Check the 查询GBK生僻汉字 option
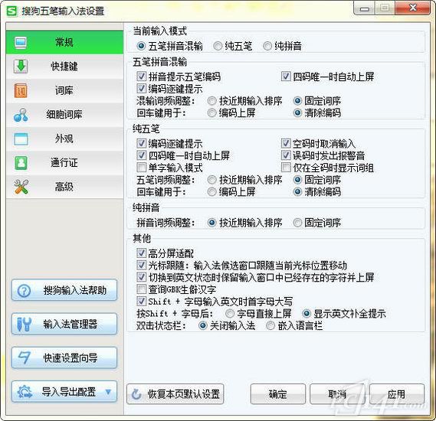 141,289
